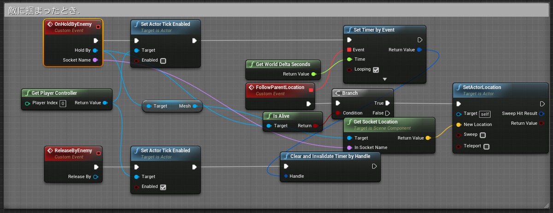Click the Is Alive node title

pos(281,116)
